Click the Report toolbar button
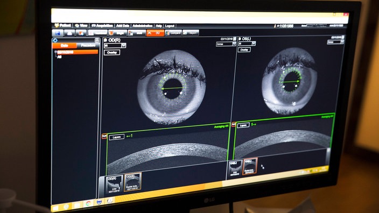Viewport: 379px width, 213px height. click(x=191, y=33)
